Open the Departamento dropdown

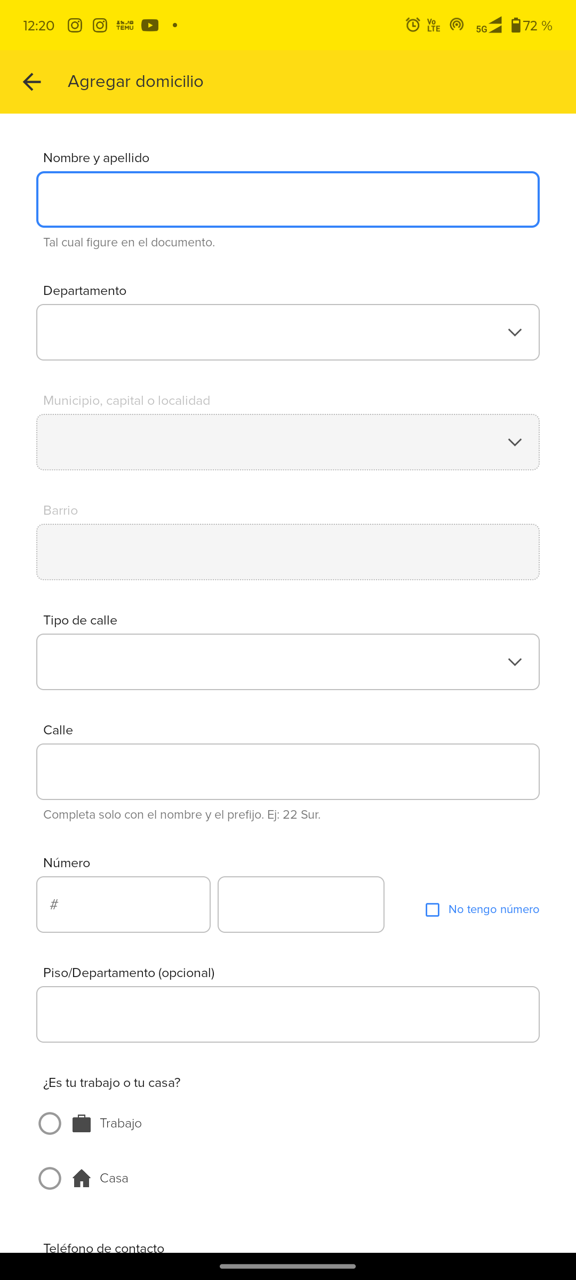coord(288,332)
